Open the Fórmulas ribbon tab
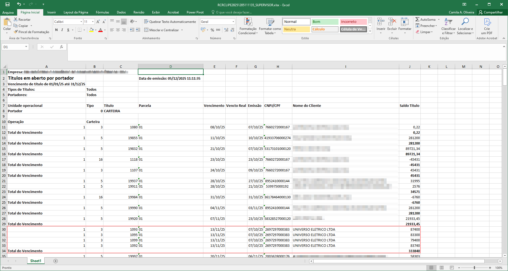 coord(102,12)
